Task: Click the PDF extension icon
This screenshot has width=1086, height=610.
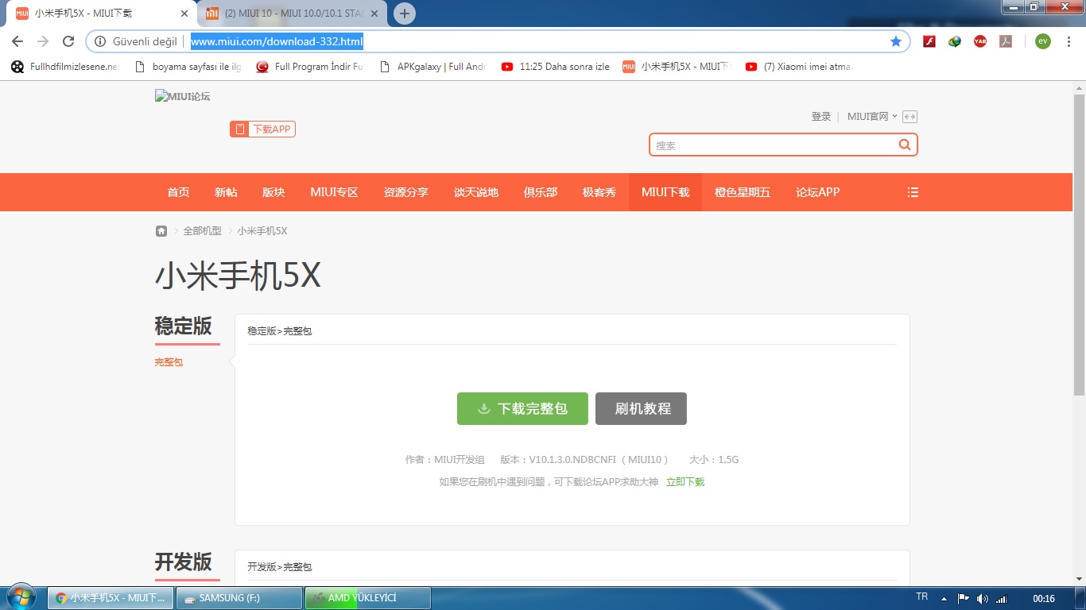Action: [1006, 41]
